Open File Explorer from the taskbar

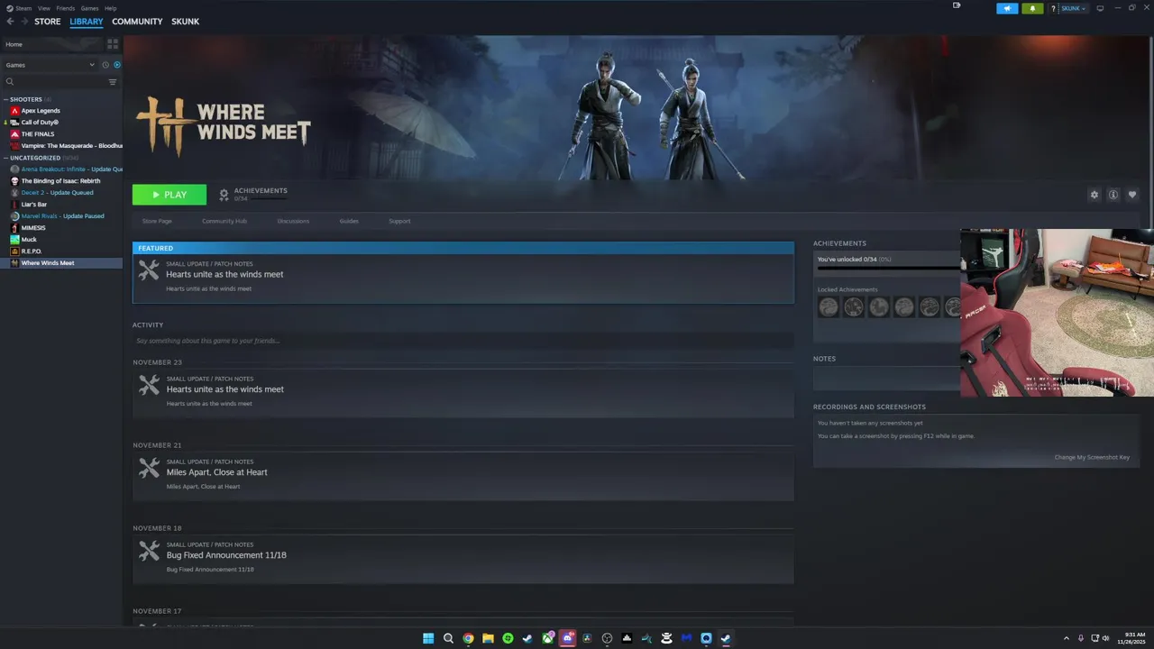point(488,638)
